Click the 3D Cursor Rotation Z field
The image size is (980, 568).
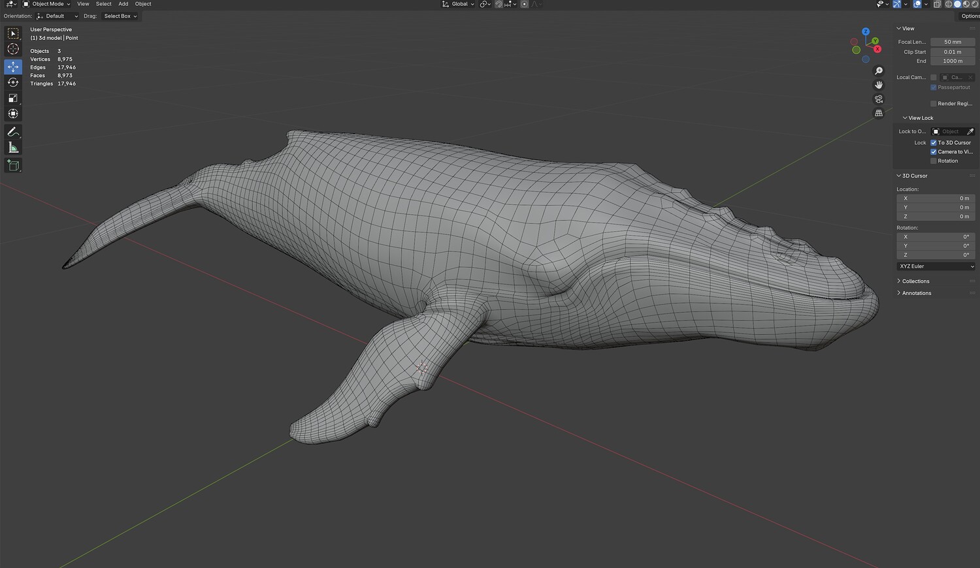(x=936, y=255)
